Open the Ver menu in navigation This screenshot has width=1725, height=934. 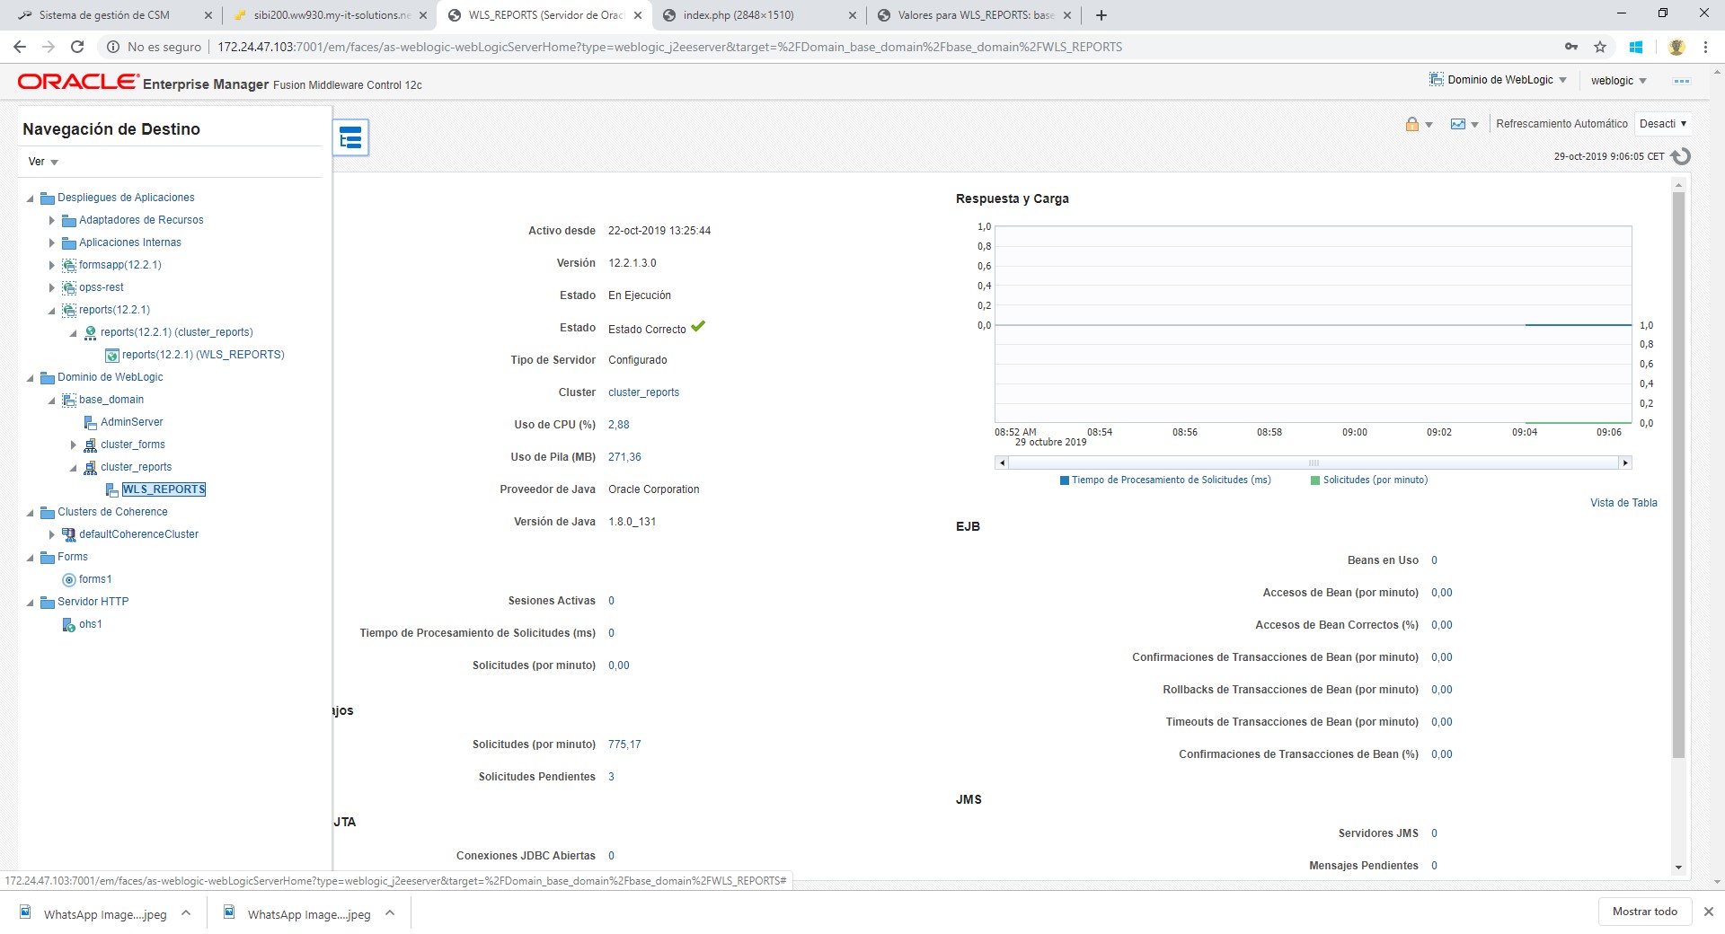pos(42,162)
